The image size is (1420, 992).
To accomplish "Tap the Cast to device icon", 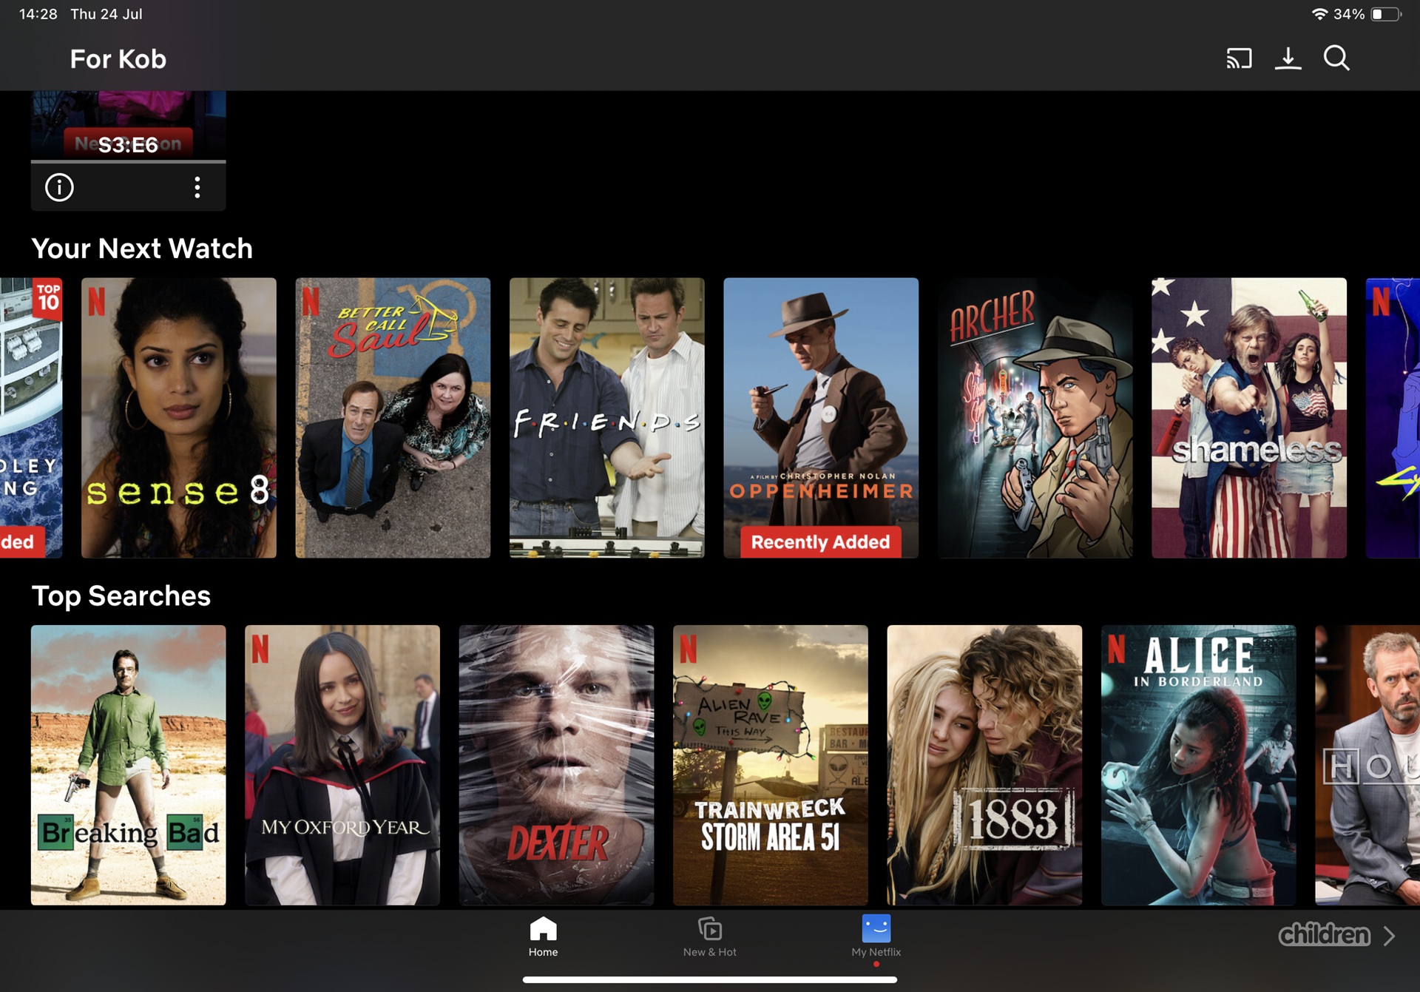I will pyautogui.click(x=1239, y=58).
